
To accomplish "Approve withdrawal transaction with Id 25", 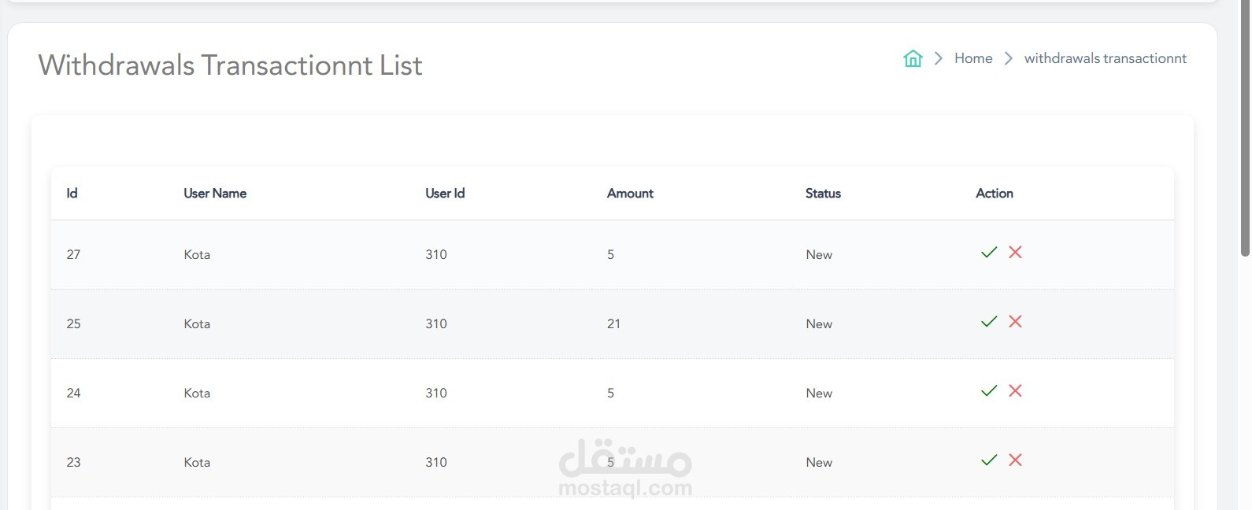I will tap(989, 322).
